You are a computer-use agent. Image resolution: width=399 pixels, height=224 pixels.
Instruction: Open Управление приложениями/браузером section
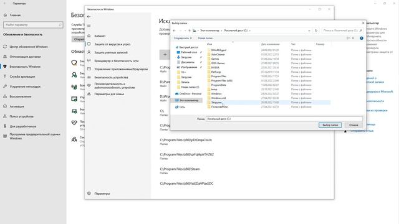pyautogui.click(x=121, y=69)
